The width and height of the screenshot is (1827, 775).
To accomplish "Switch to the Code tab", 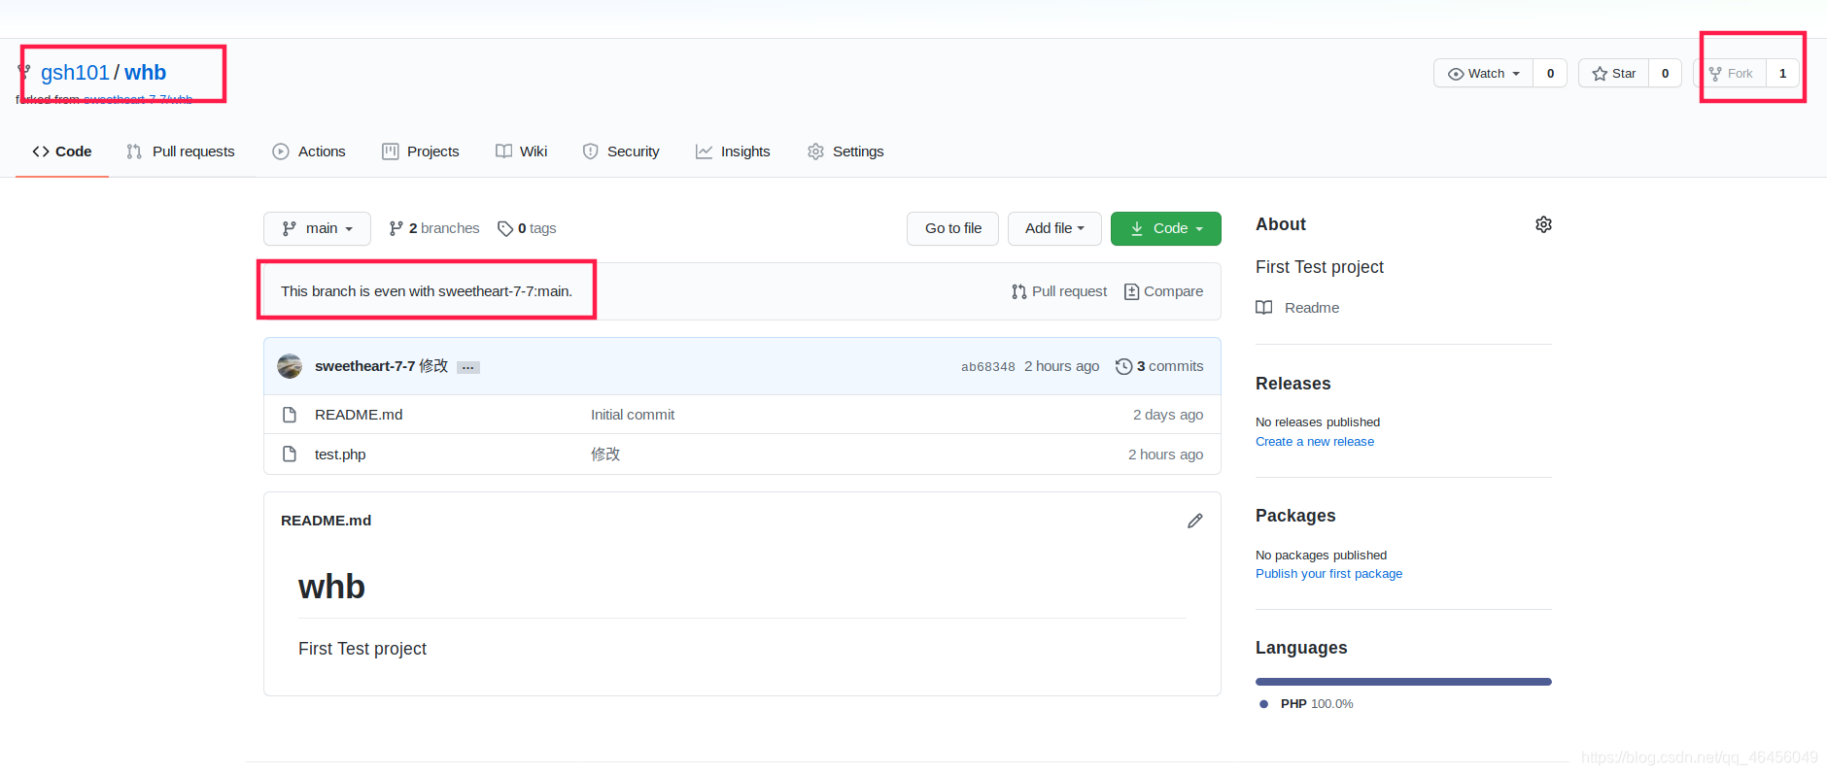I will (62, 152).
